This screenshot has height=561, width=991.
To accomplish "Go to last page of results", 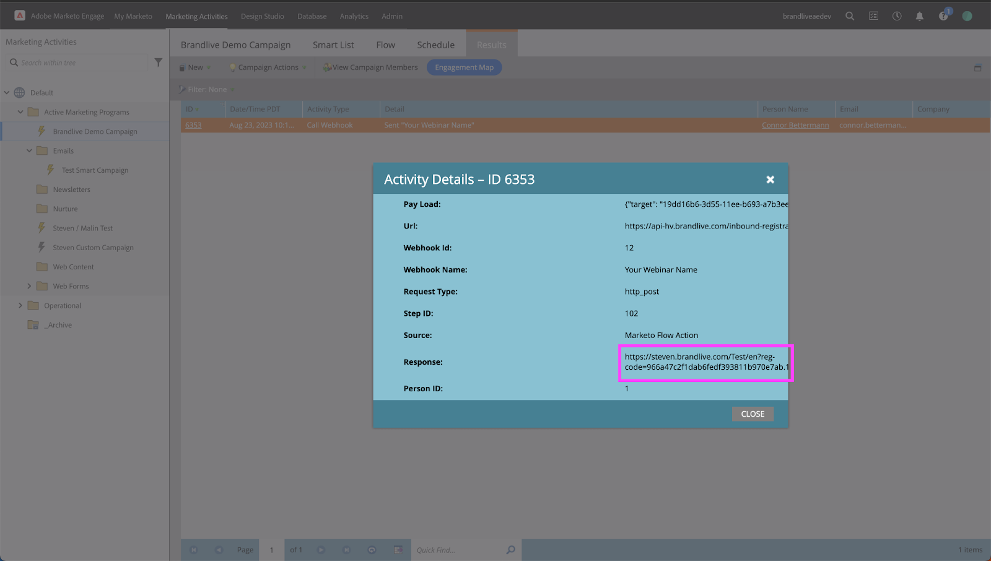I will point(346,550).
